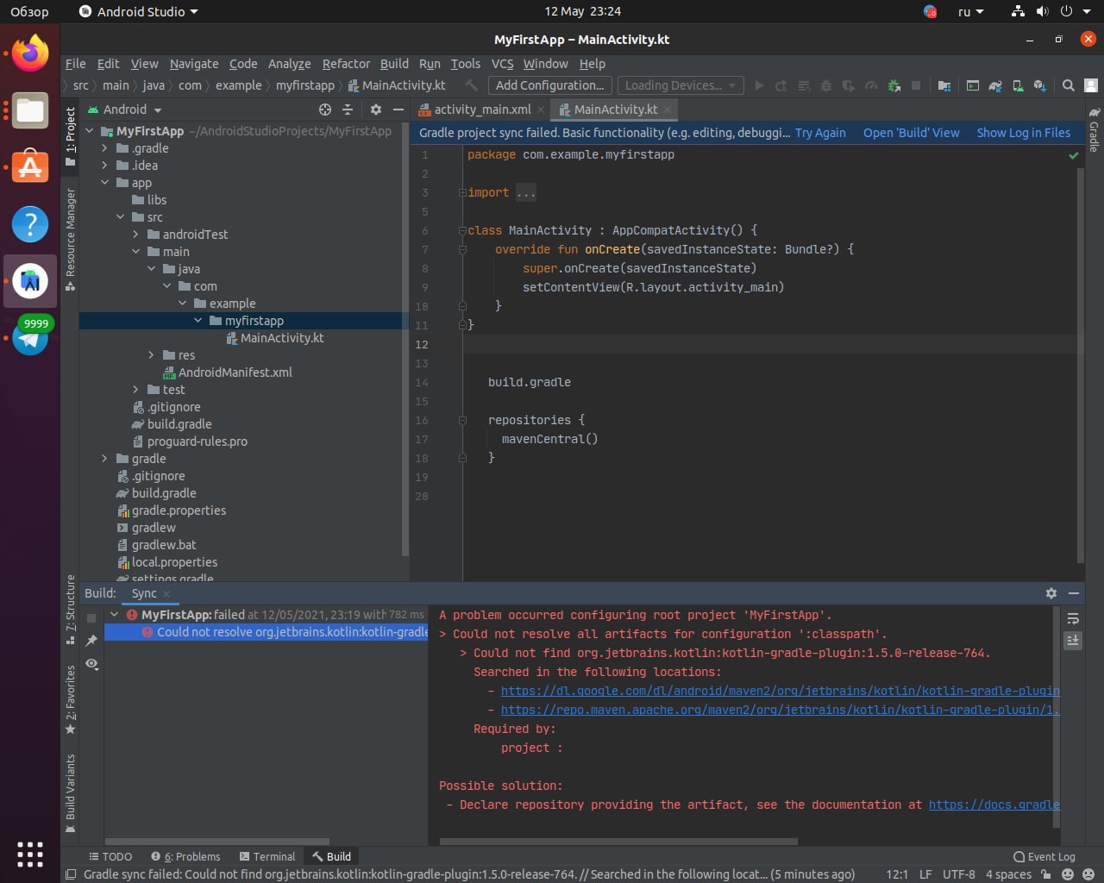The width and height of the screenshot is (1104, 883).
Task: Click Attach Debugger to Android Process icon
Action: coord(894,85)
